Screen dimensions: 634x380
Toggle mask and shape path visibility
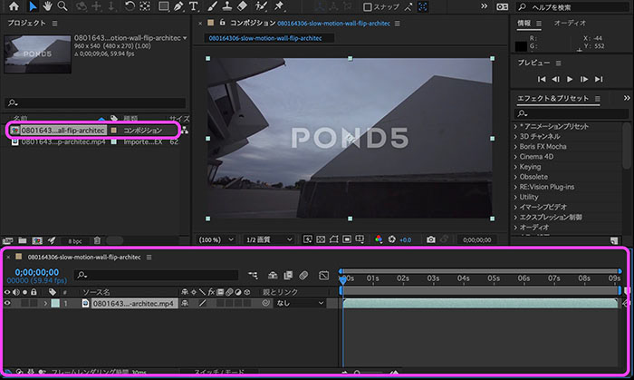click(333, 239)
